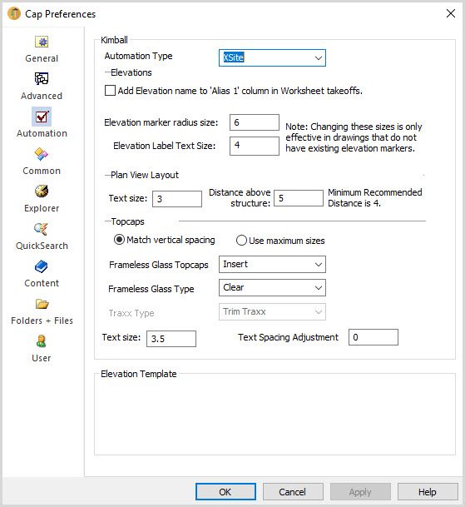Select the Advanced preferences icon
This screenshot has width=465, height=507.
pyautogui.click(x=42, y=78)
